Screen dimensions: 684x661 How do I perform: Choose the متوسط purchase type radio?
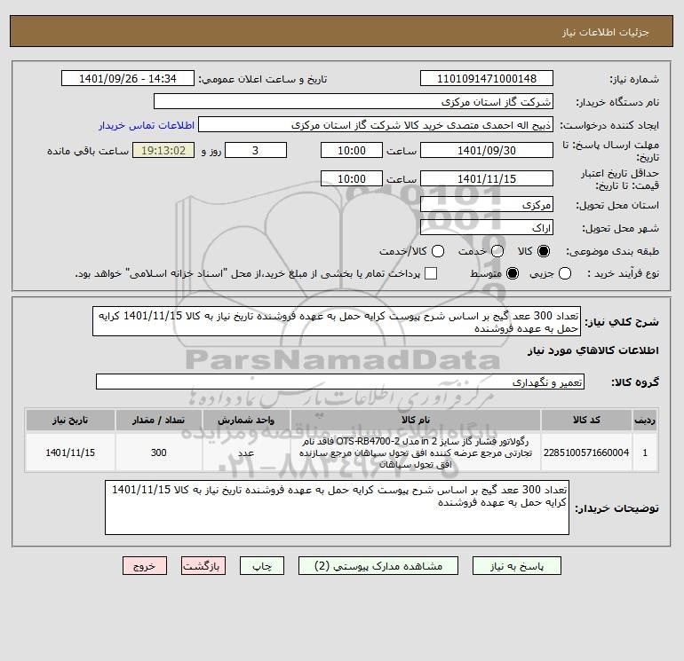click(x=513, y=273)
